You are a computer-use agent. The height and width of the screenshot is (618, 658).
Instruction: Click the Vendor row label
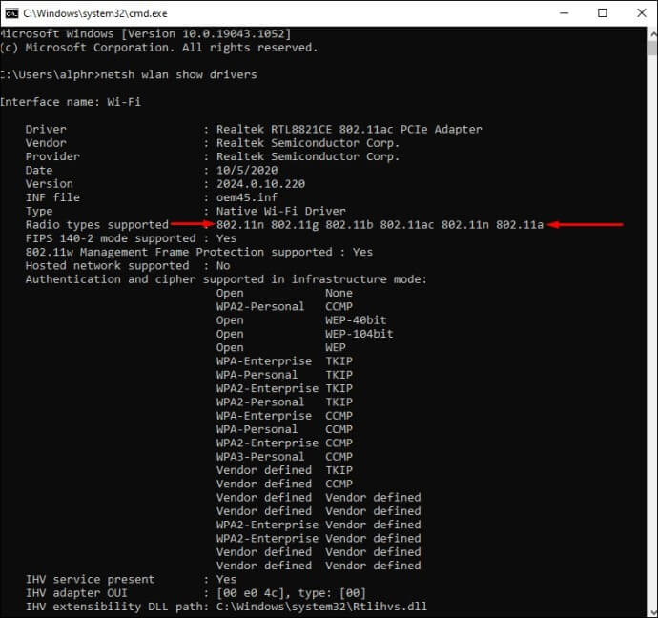pos(46,143)
